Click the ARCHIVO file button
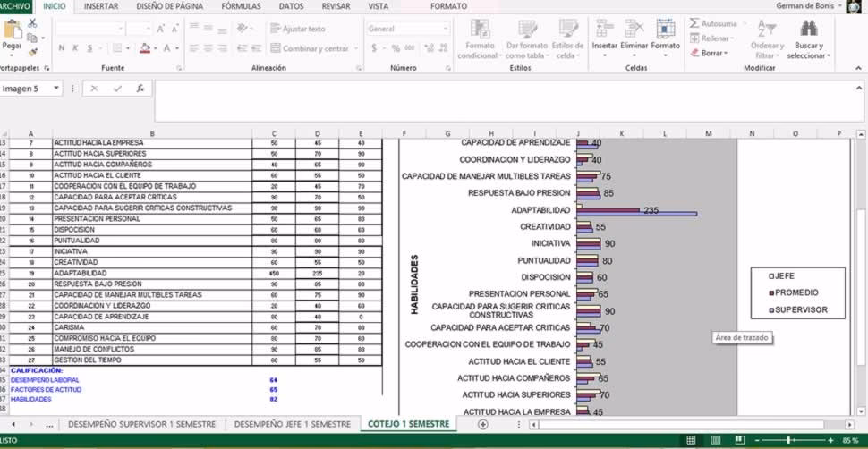 pos(15,6)
